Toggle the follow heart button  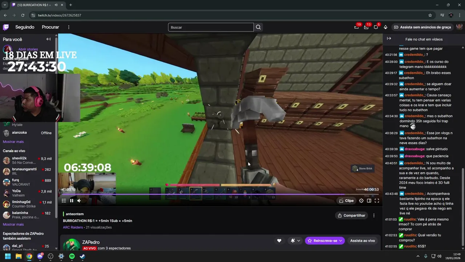[279, 241]
